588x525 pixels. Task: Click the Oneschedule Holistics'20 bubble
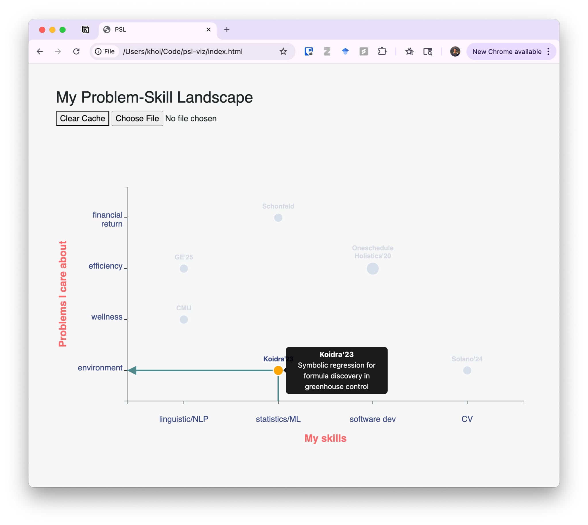372,269
